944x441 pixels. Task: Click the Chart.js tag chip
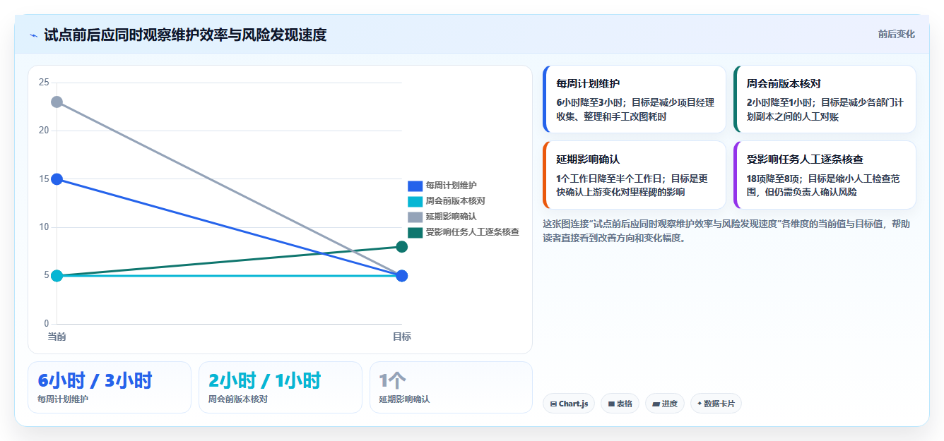tap(569, 404)
